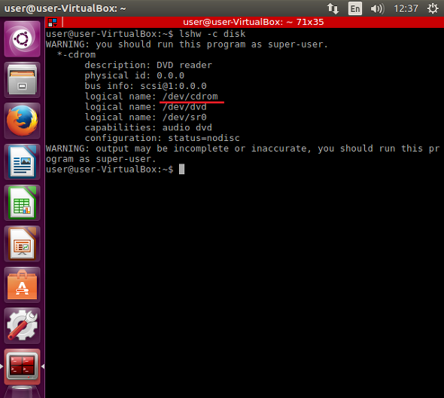
Task: Focus the Terminator terminal launcher icon
Action: click(22, 366)
